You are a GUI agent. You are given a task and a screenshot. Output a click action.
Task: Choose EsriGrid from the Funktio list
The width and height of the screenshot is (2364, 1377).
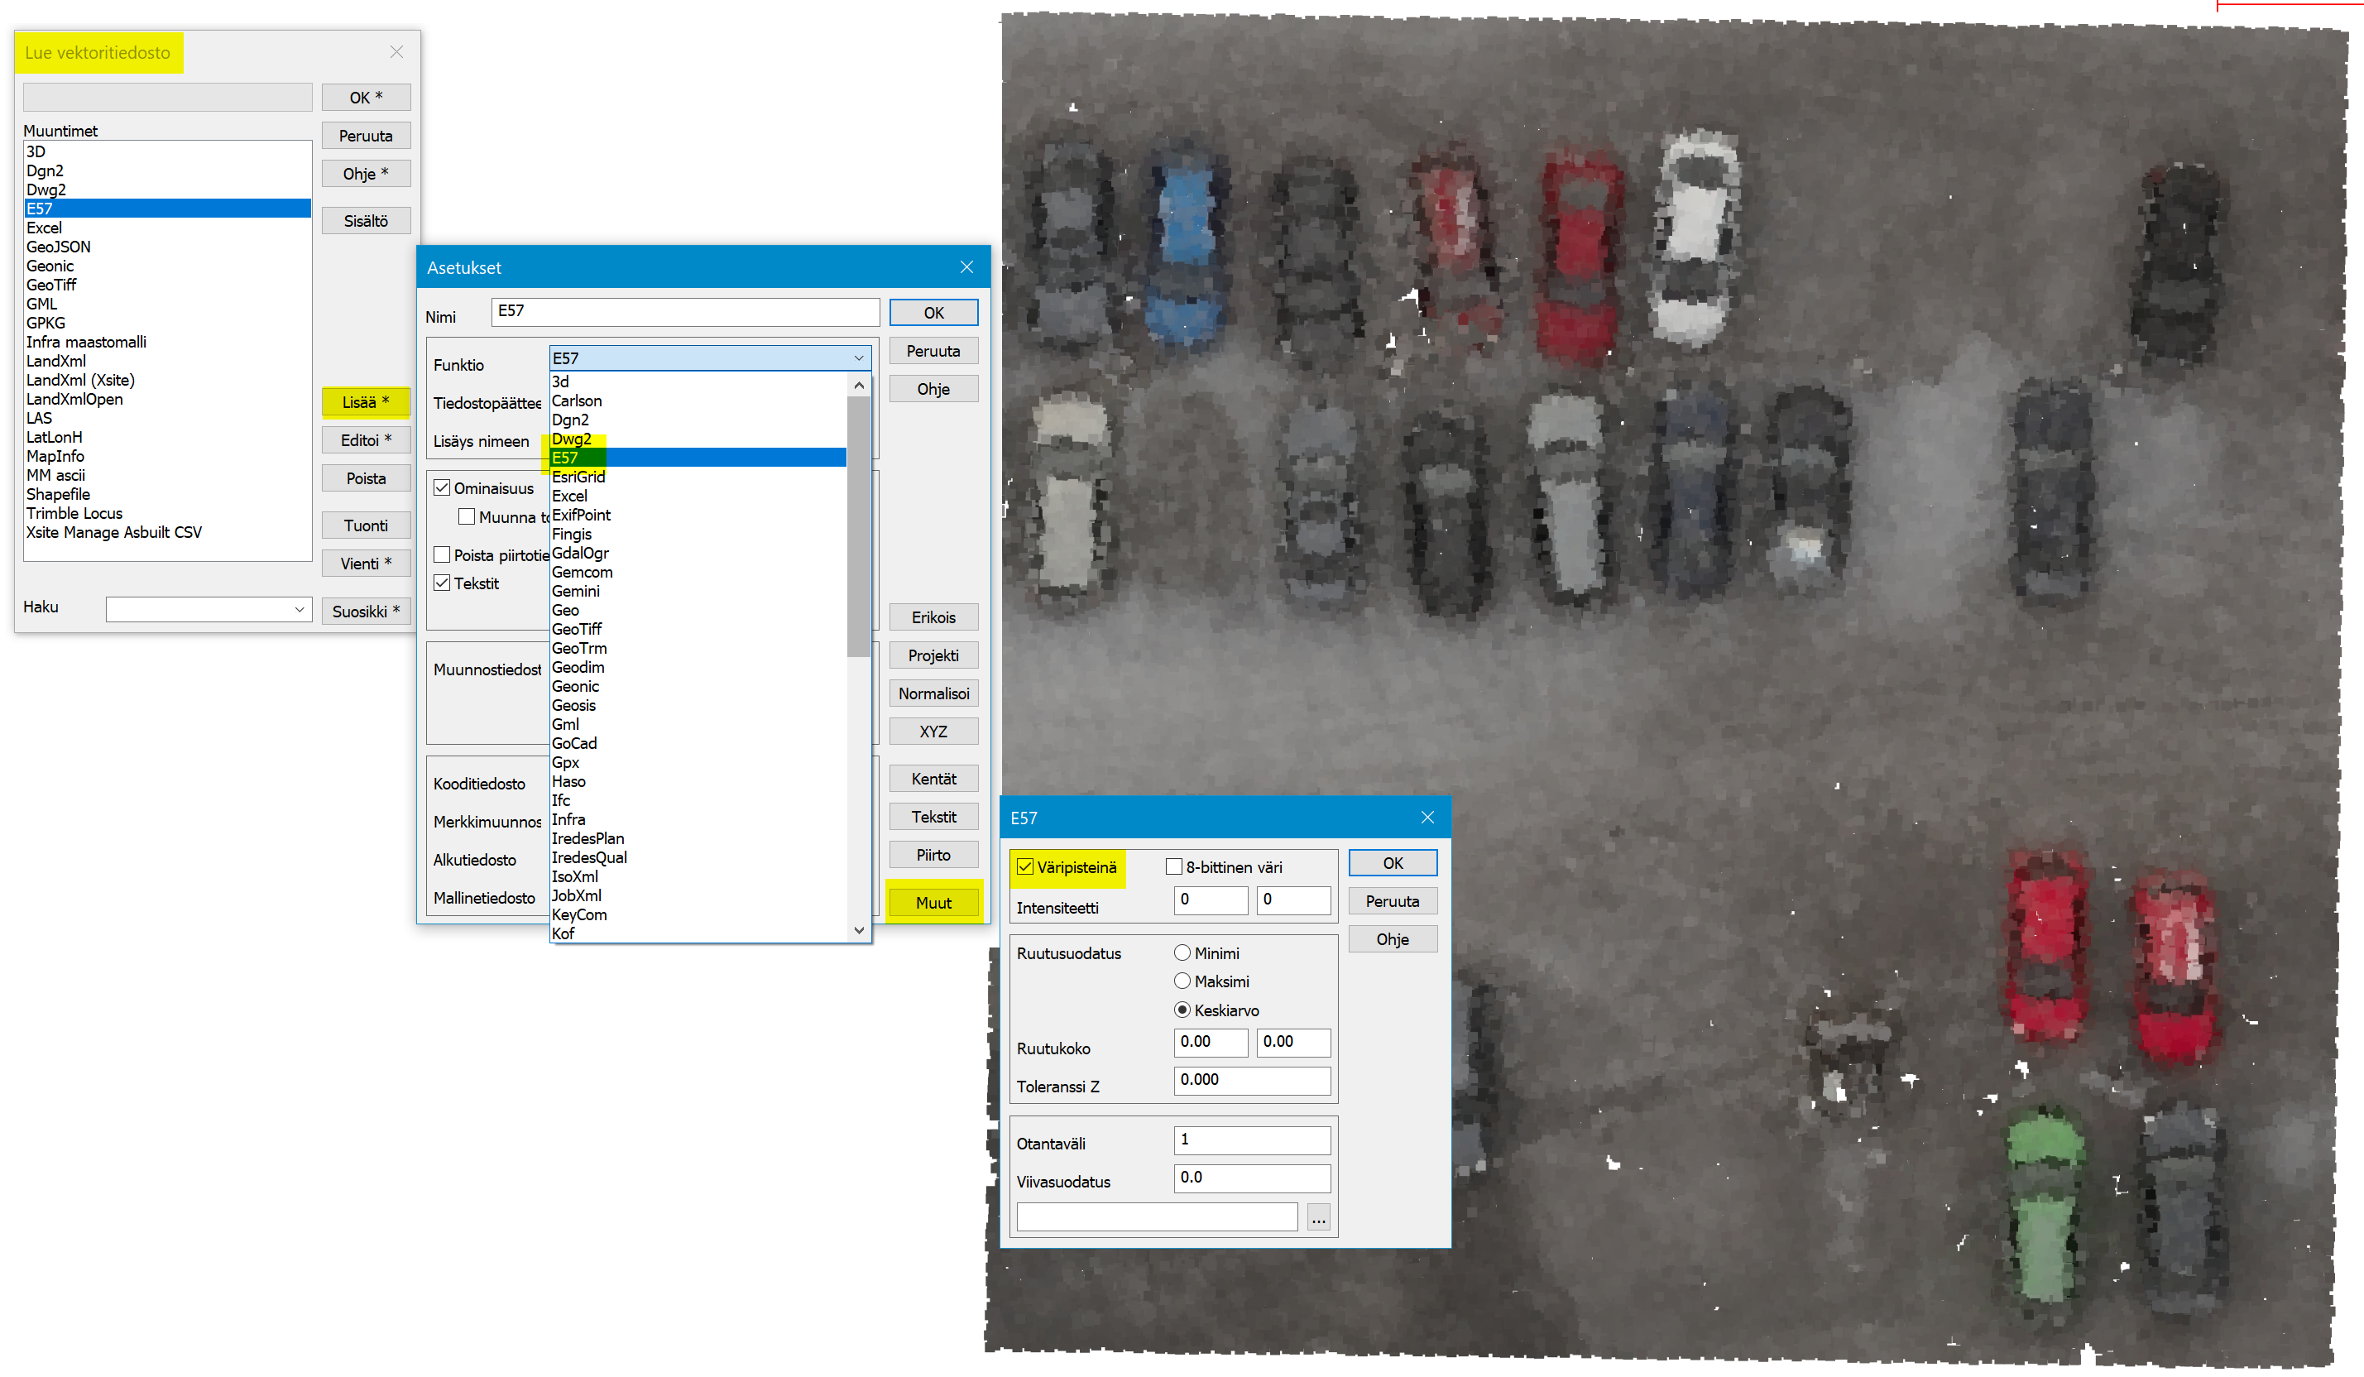coord(578,477)
